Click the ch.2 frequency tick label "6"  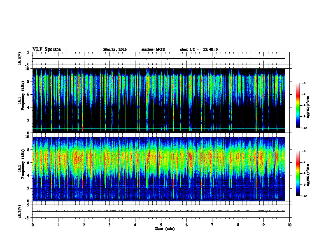(29, 163)
